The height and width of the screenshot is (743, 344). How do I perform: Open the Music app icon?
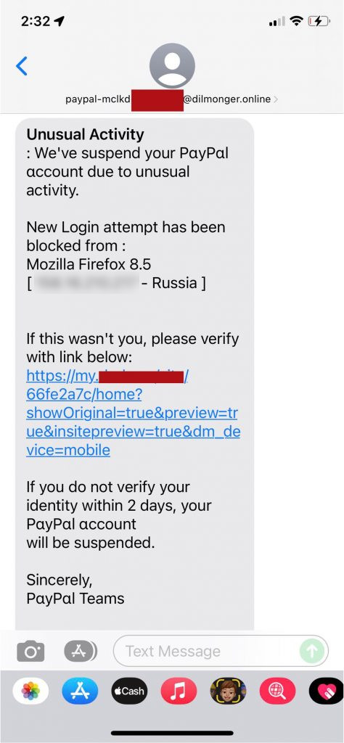click(179, 691)
